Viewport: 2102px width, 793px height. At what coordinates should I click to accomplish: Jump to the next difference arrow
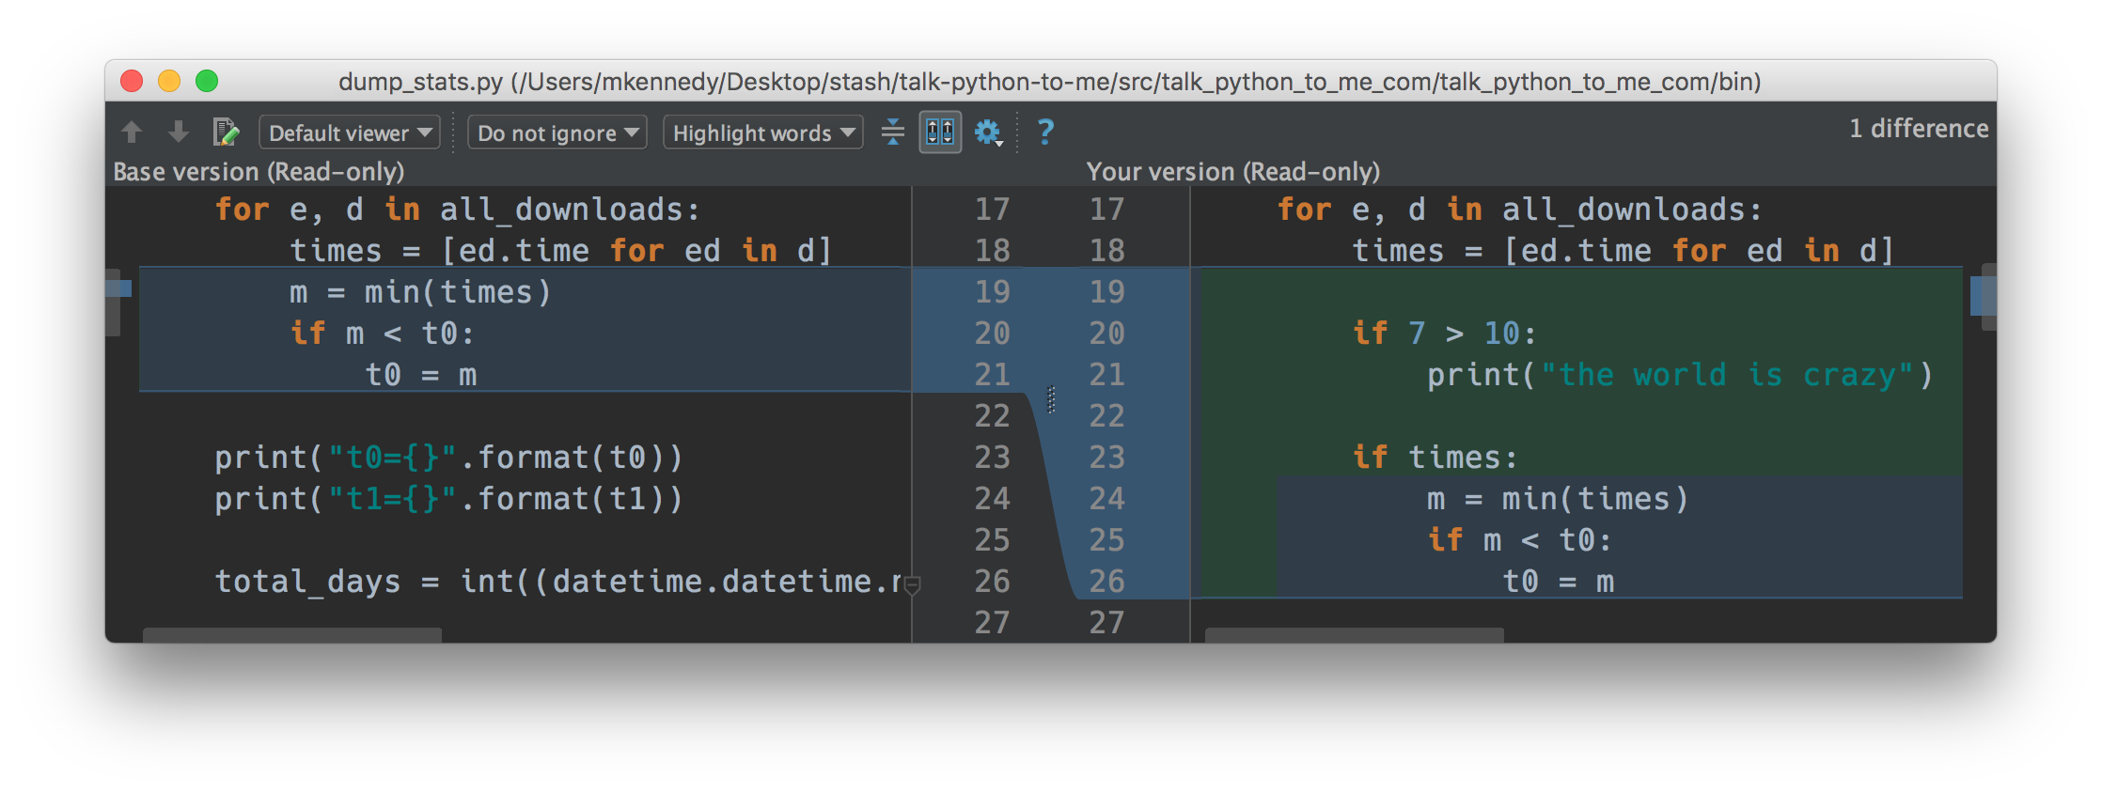178,132
